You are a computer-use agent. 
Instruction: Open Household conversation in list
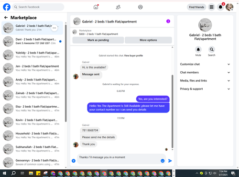(33, 135)
